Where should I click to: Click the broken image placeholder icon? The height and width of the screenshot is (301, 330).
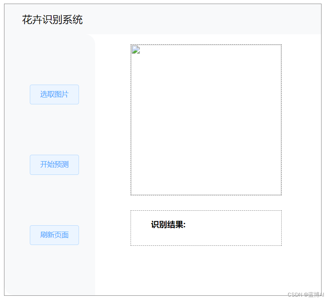click(136, 50)
